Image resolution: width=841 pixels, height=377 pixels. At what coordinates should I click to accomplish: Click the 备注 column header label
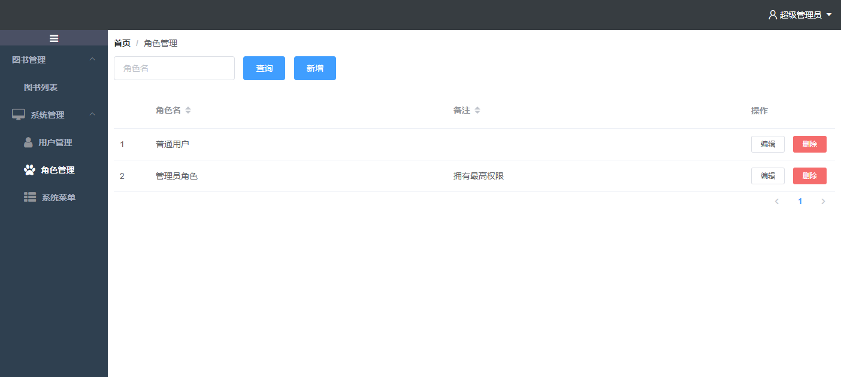462,111
